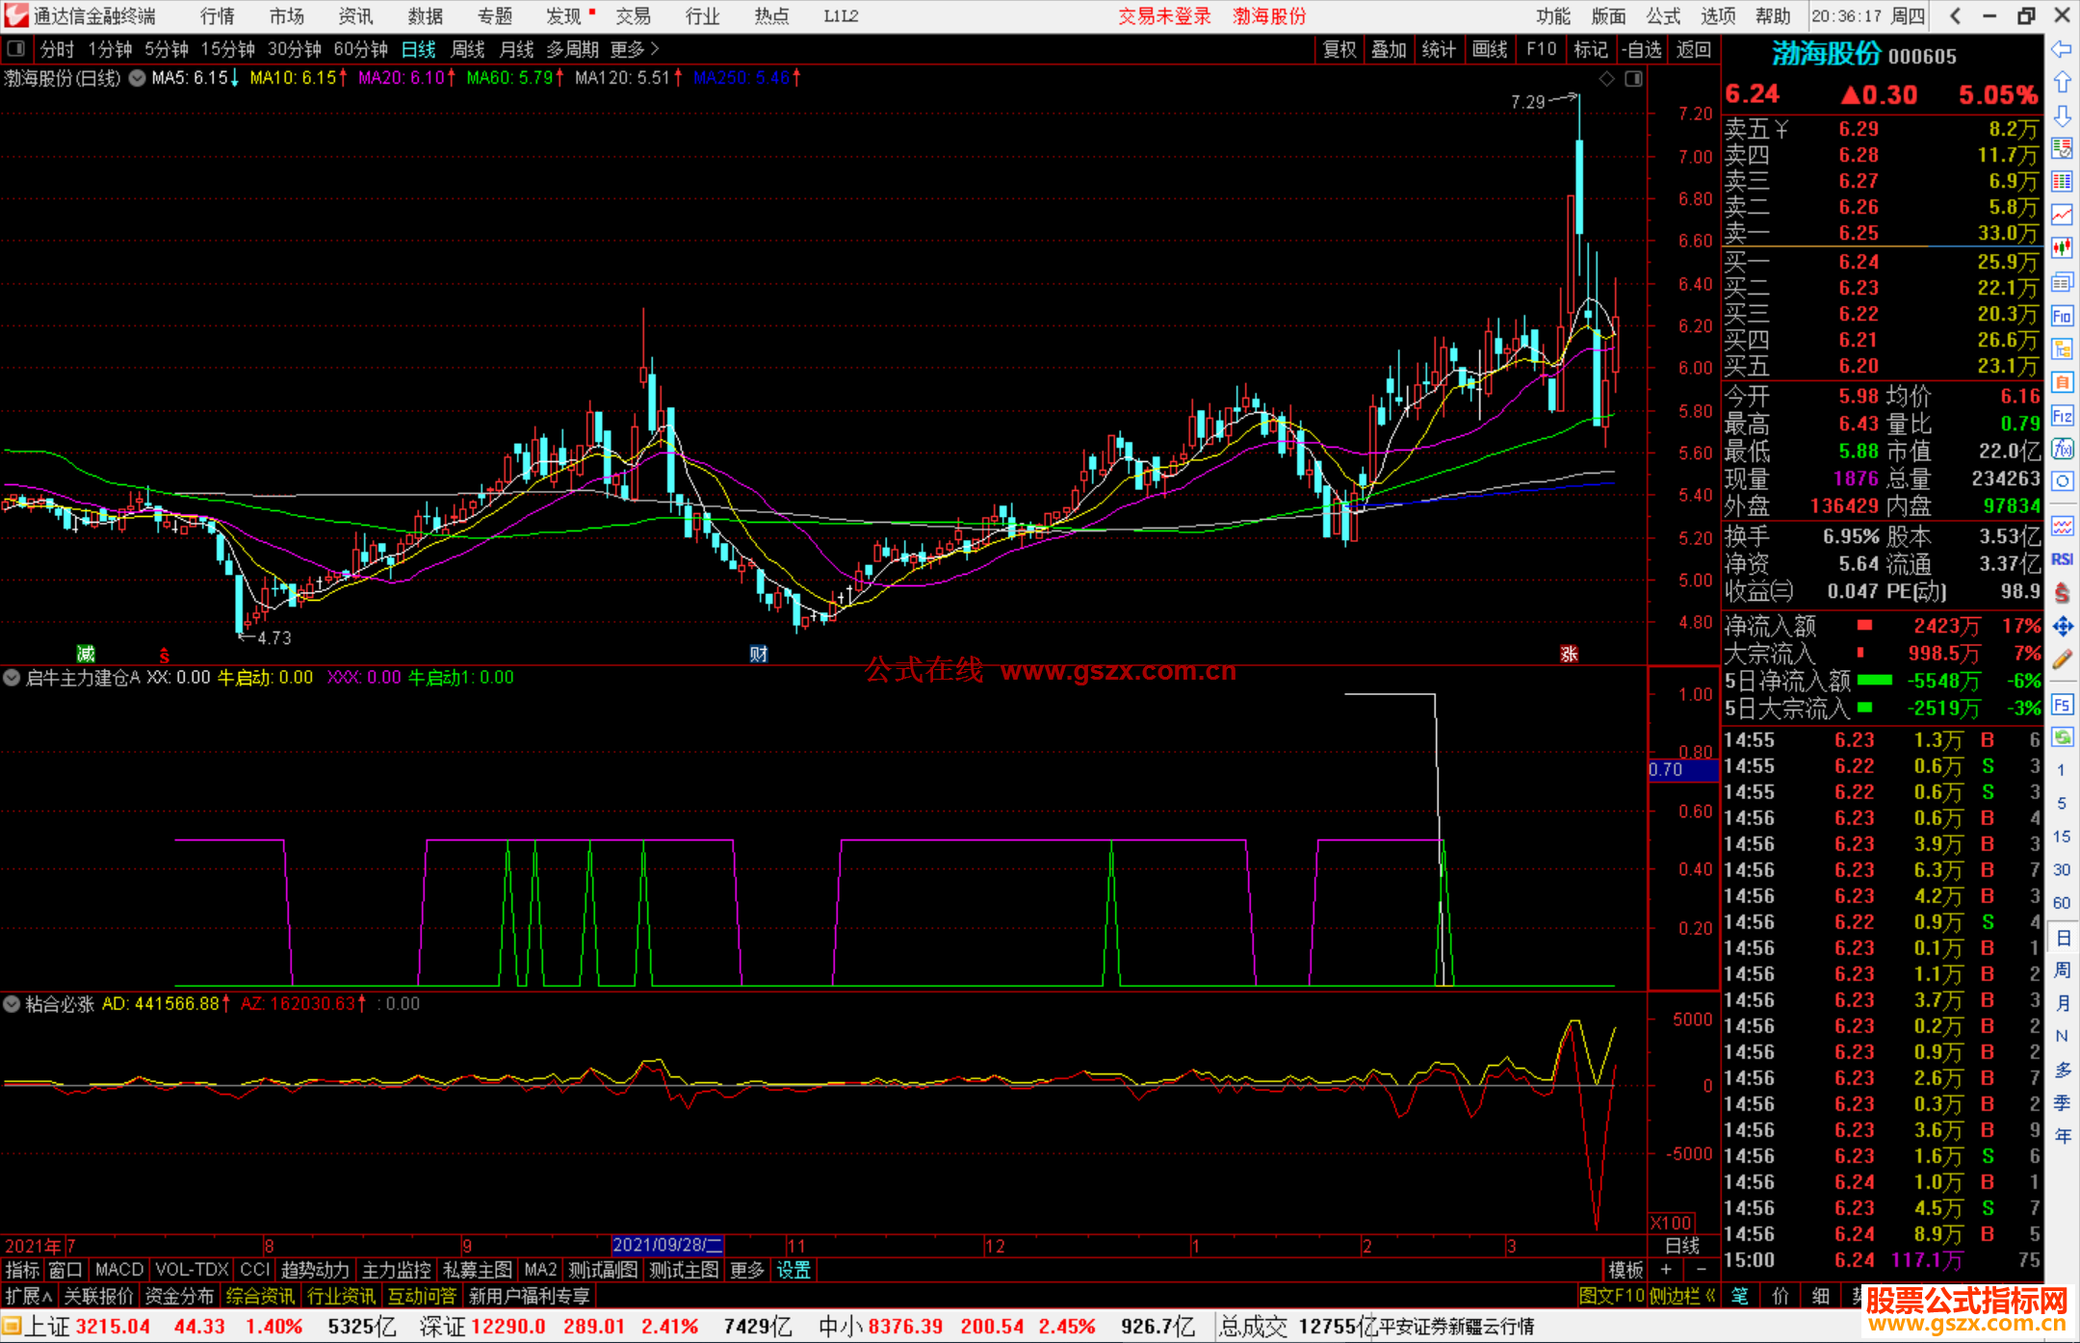
Task: Select 60-minute period in right sidebar
Action: [x=2062, y=903]
